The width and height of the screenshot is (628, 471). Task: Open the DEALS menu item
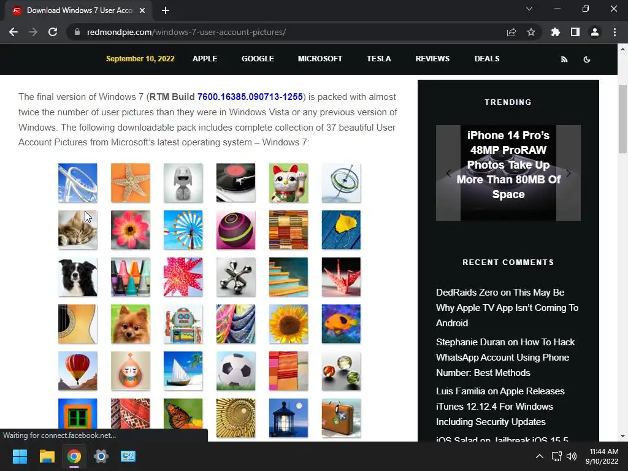click(486, 58)
